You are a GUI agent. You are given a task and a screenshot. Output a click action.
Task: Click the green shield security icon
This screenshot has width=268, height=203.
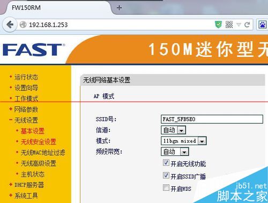tap(218, 25)
